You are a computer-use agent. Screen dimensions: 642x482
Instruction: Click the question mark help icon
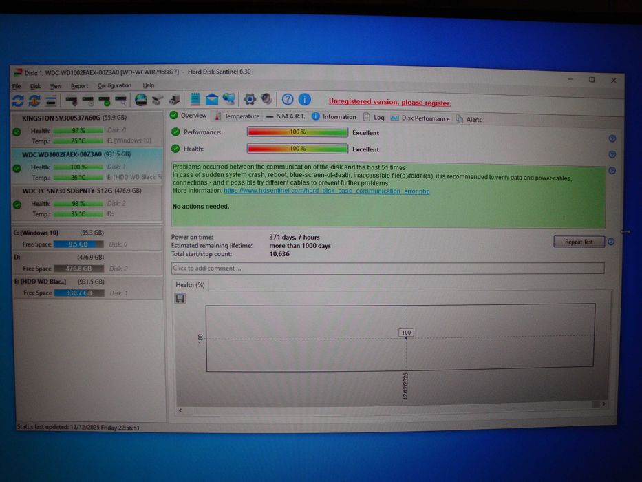(x=288, y=99)
